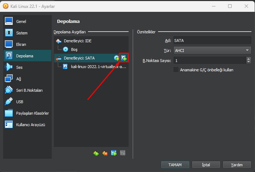Select the kali-linux-2022.1-virtualbox disk entry
The width and height of the screenshot is (255, 172).
[91, 67]
